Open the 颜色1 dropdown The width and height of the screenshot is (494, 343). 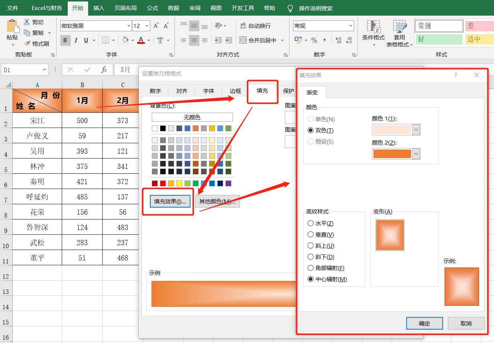click(416, 129)
